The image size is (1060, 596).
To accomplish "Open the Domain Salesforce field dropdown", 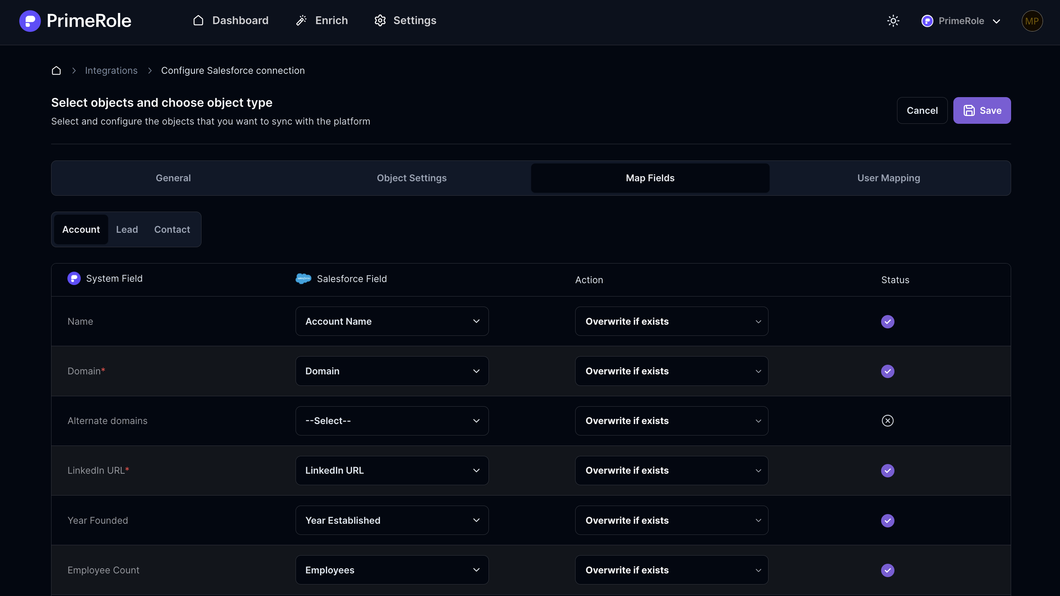I will pos(392,371).
